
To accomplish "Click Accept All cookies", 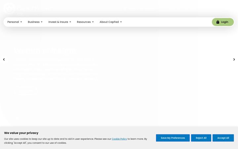I will click(223, 138).
